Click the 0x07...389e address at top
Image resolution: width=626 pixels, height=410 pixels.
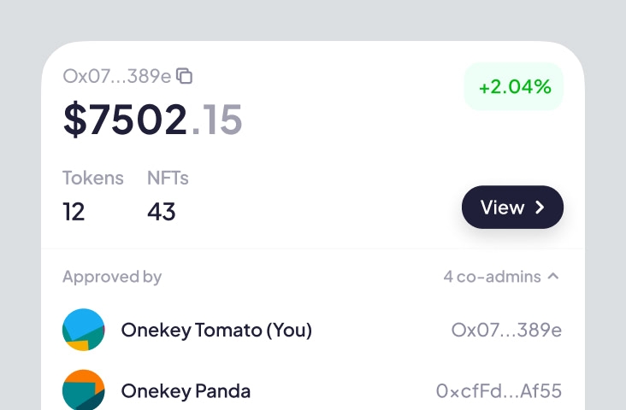point(117,76)
